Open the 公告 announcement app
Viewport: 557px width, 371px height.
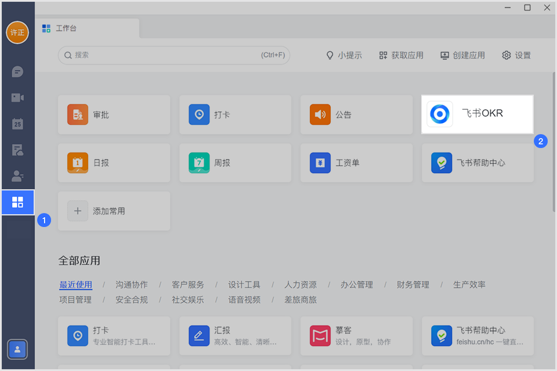click(x=356, y=114)
